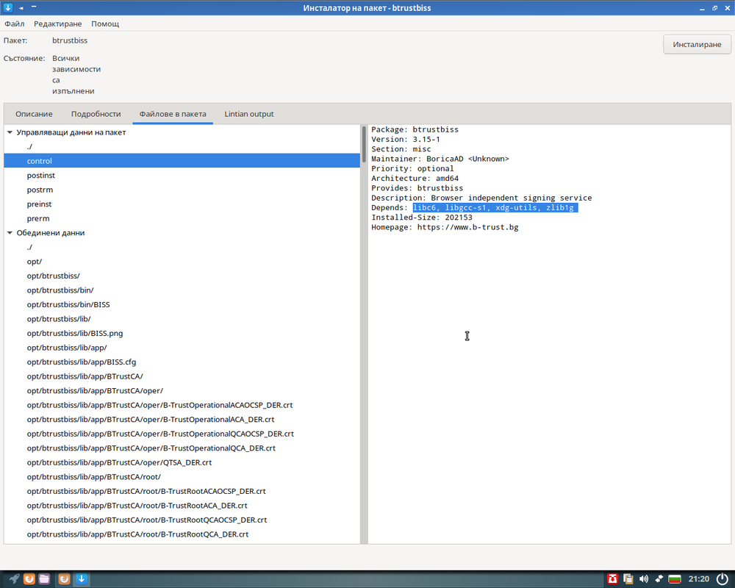Click the Installed-Size: 202153 line
The image size is (735, 588).
pos(422,218)
